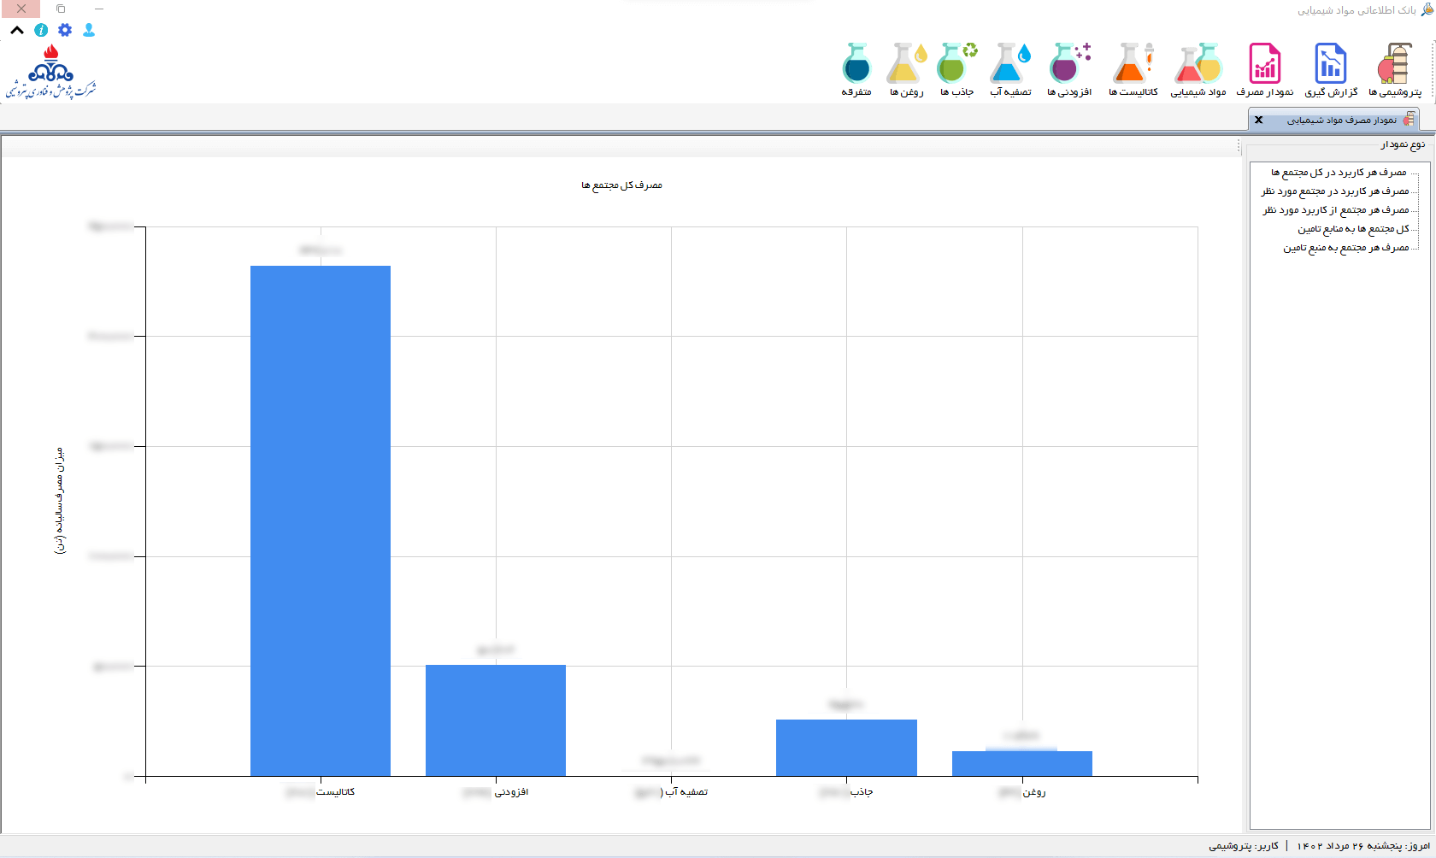The height and width of the screenshot is (858, 1436).
Task: Select مصرف هر مجتمع به منبع تامین
Action: tap(1346, 248)
